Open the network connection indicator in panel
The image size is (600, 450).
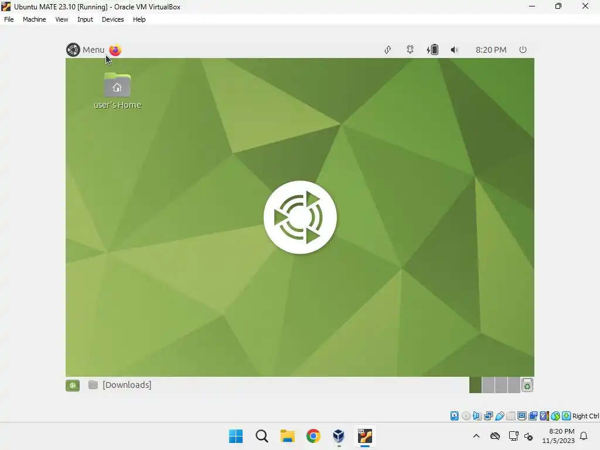388,50
